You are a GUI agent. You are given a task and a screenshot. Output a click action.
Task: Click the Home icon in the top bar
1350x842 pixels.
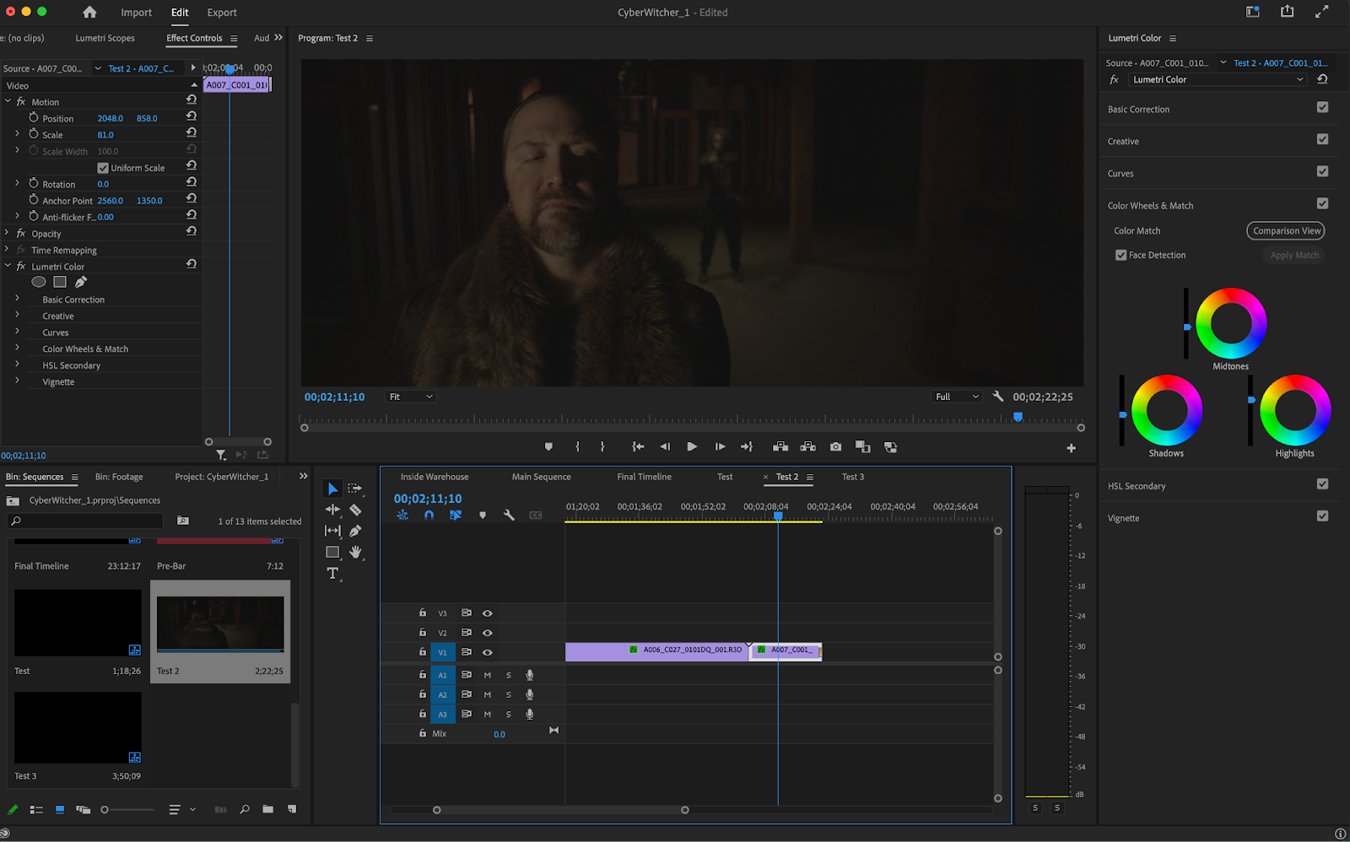[x=89, y=13]
